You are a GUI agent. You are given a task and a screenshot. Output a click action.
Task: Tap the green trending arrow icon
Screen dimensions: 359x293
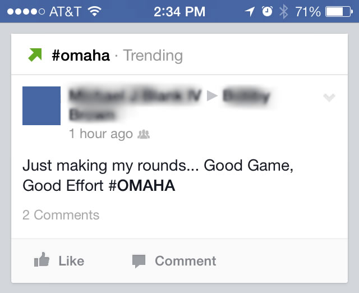pyautogui.click(x=35, y=55)
